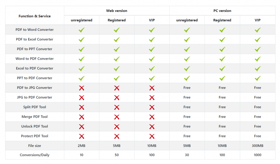Image resolution: width=280 pixels, height=164 pixels.
Task: Click the red X for Merge PDF Tool, Web VIP
Action: 152,117
